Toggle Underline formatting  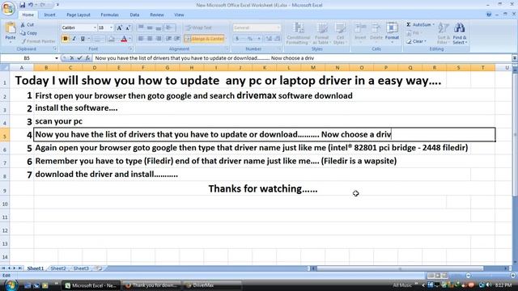pos(83,39)
